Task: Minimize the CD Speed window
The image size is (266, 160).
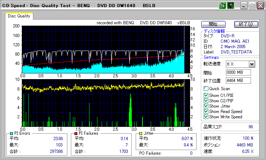Action: point(244,6)
